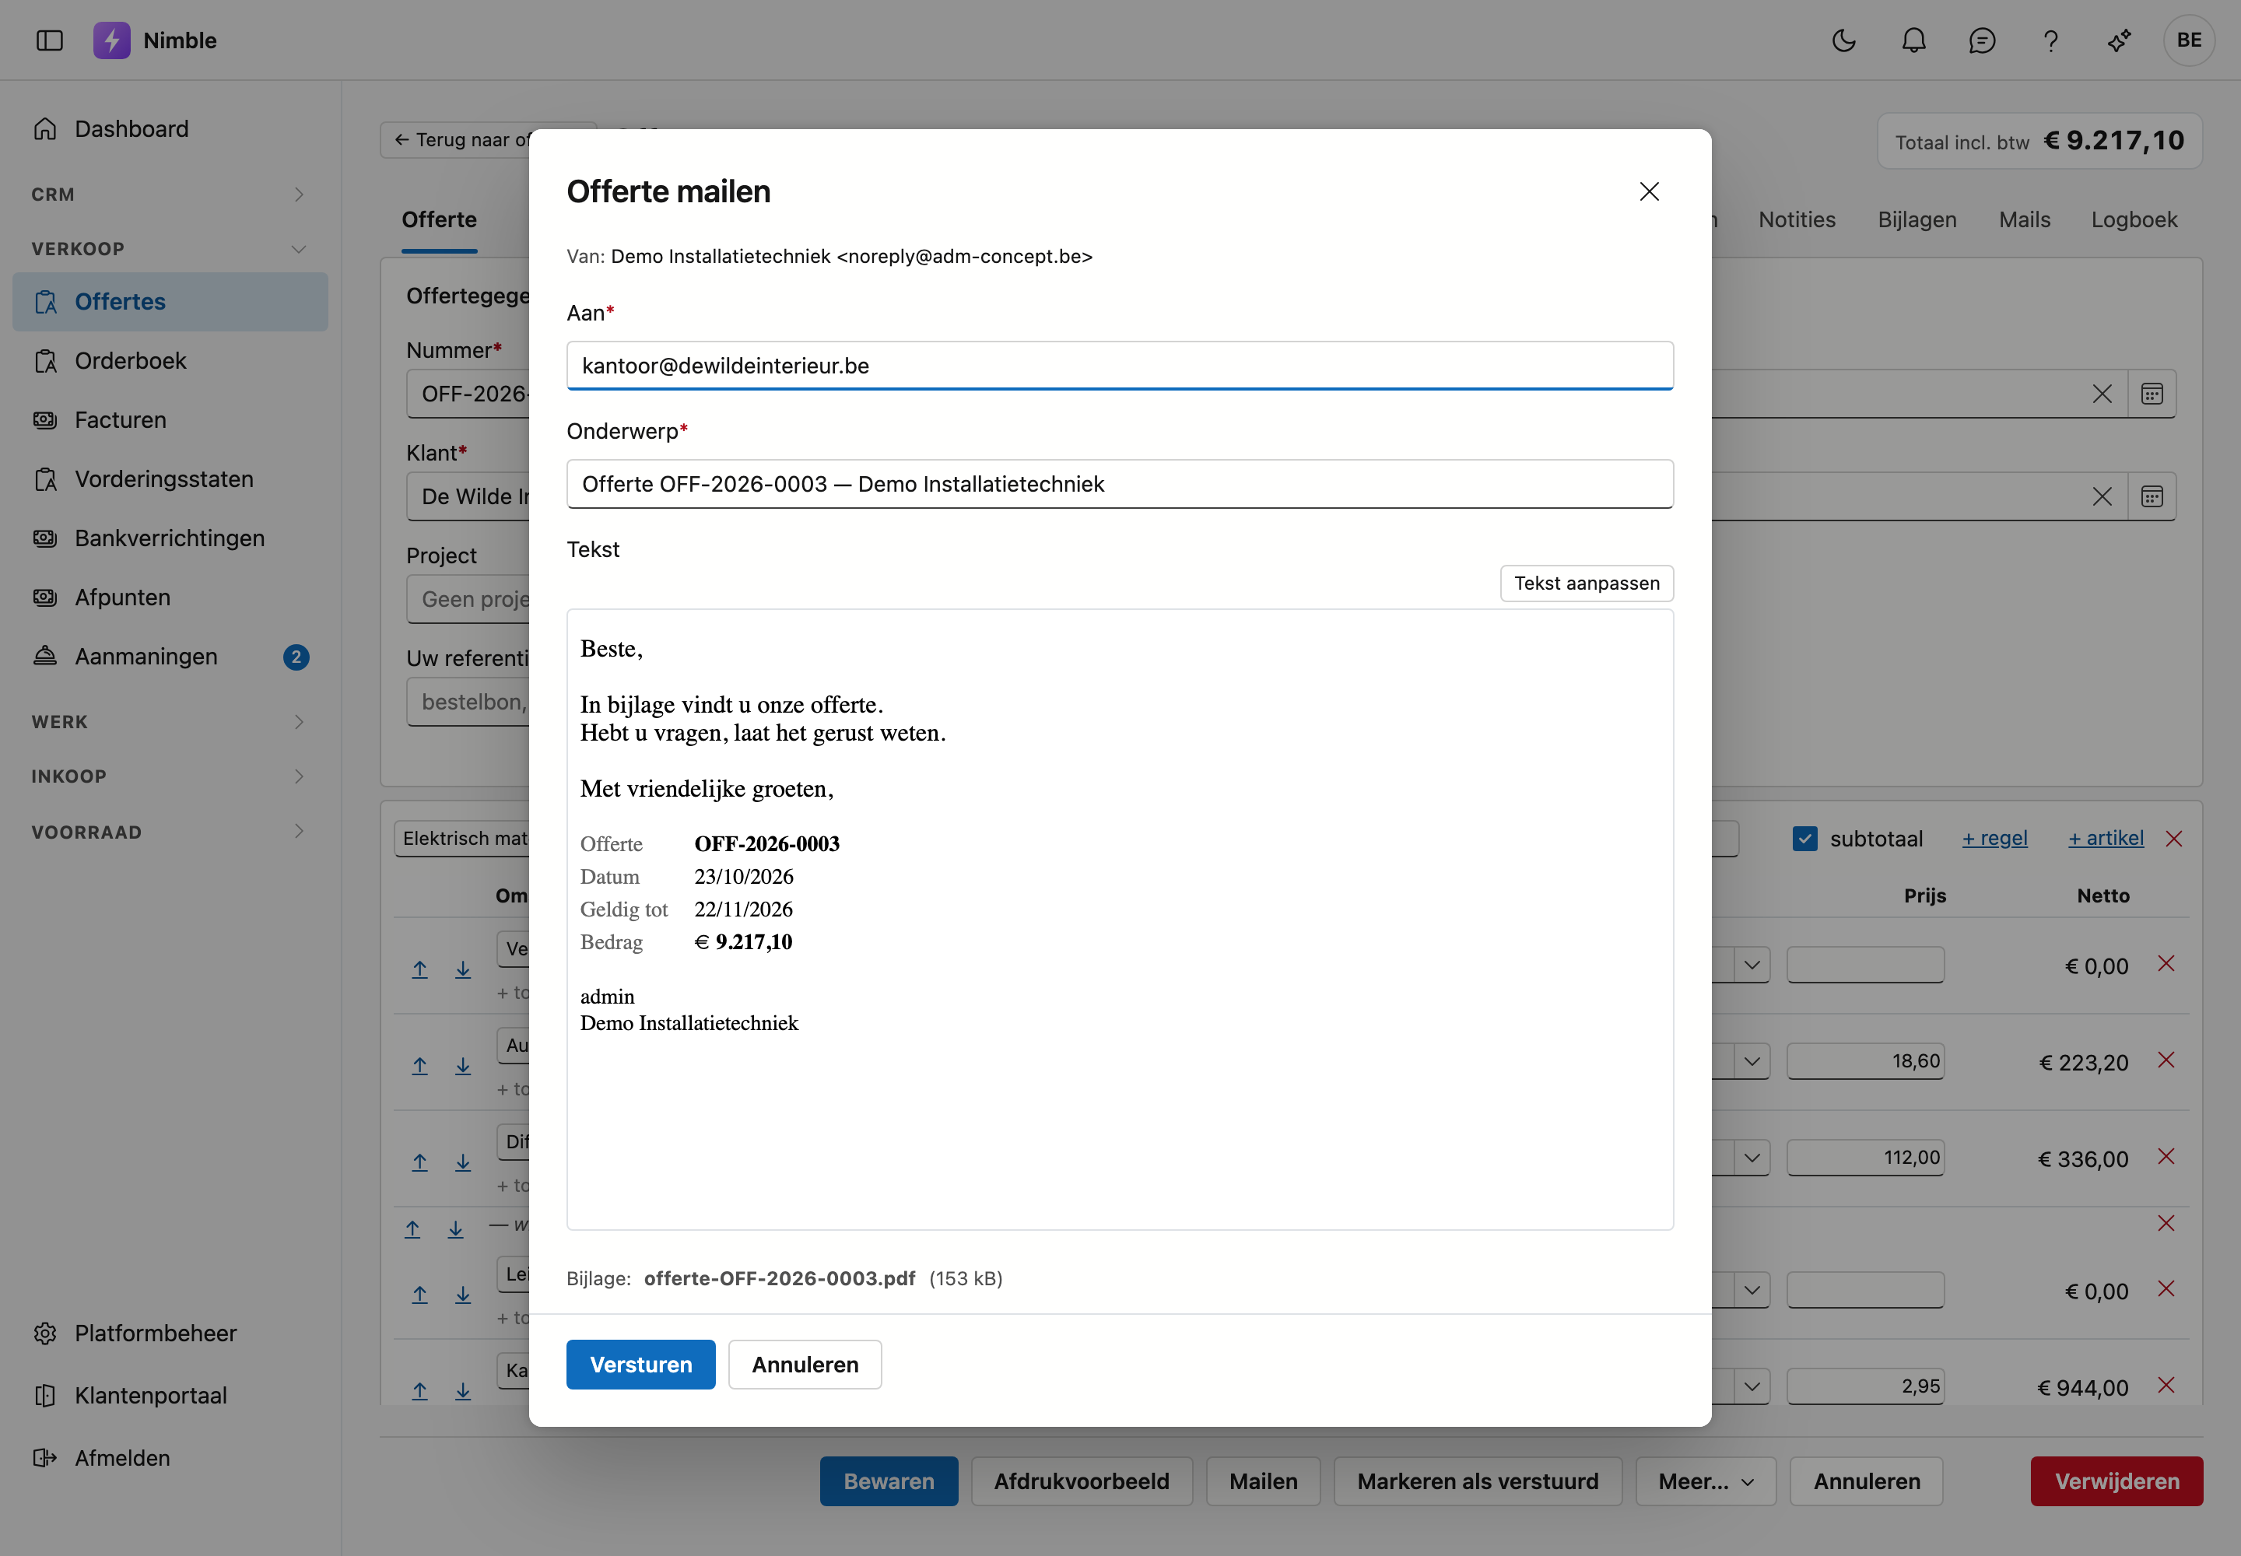Move the 112,00 price line down
The image size is (2241, 1556).
(x=462, y=1162)
